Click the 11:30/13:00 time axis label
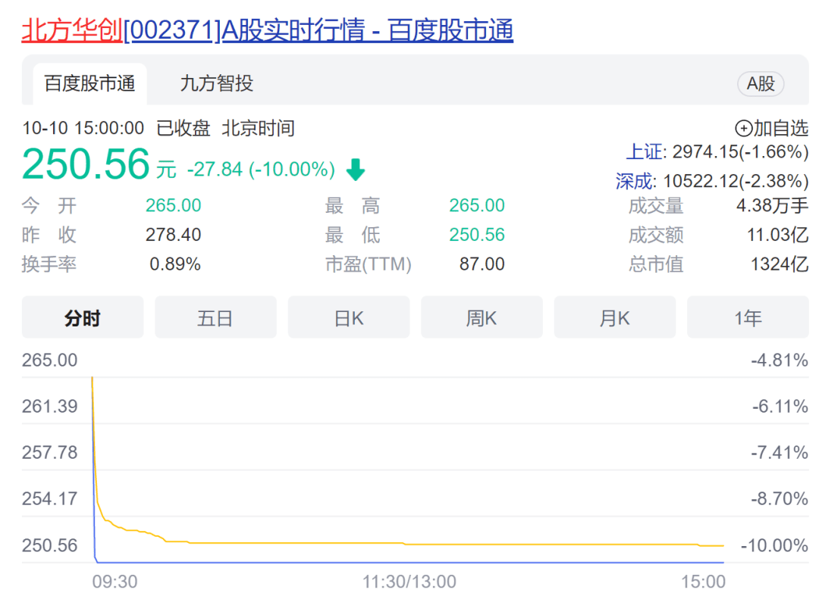Image resolution: width=819 pixels, height=596 pixels. pyautogui.click(x=409, y=581)
